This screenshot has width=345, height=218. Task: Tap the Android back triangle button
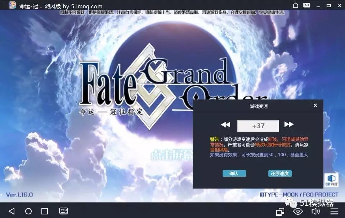12,211
